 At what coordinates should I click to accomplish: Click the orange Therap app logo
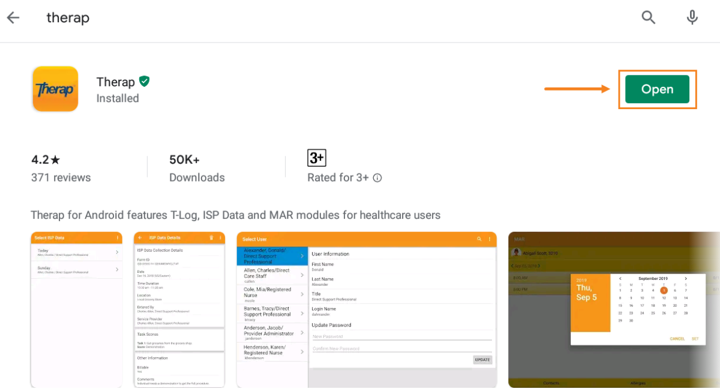click(55, 89)
